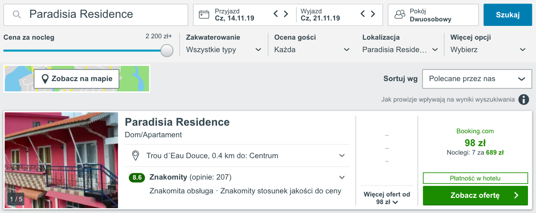The height and width of the screenshot is (213, 536).
Task: Open info icon about commission impact
Action: pos(524,99)
